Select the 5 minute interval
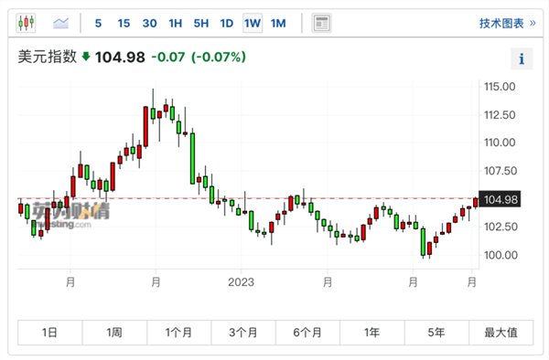 coord(98,23)
